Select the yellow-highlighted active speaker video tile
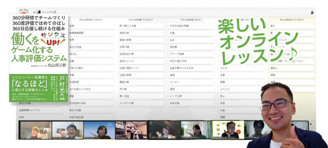Image resolution: width=328 pixels, height=148 pixels. click(x=228, y=130)
